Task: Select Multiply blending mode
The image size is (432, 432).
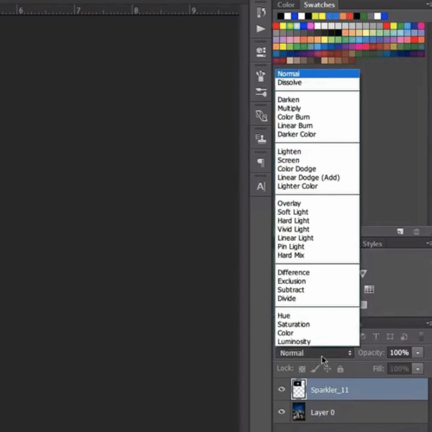Action: tap(289, 109)
